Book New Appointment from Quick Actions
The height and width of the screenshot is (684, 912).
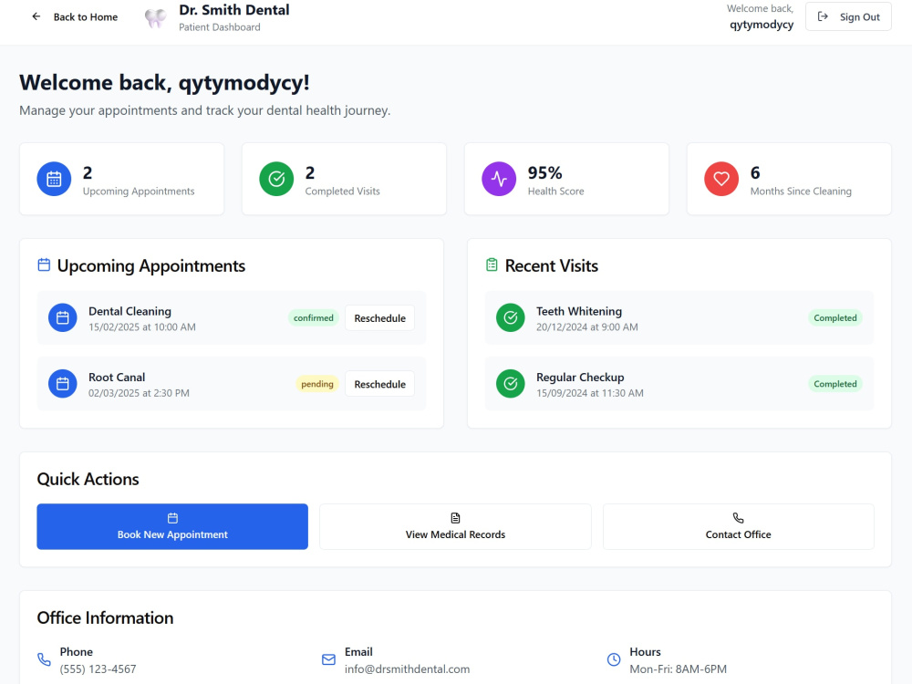[172, 526]
